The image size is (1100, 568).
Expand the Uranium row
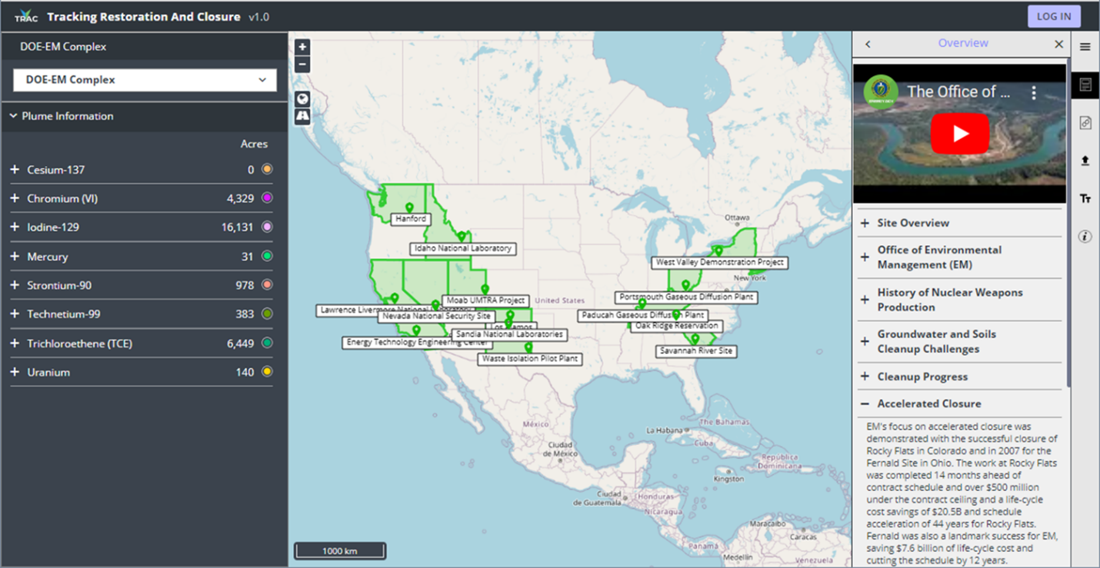(x=15, y=372)
